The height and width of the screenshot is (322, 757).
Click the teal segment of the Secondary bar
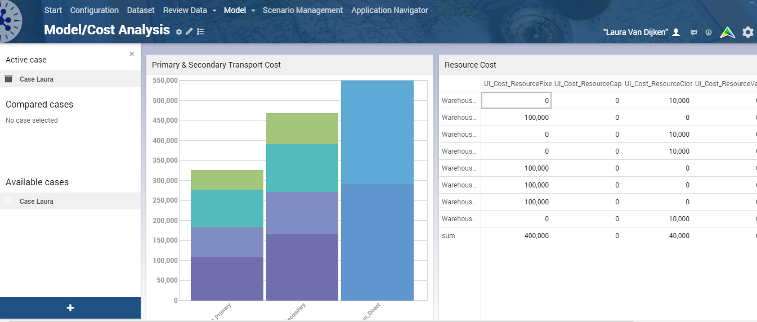302,168
